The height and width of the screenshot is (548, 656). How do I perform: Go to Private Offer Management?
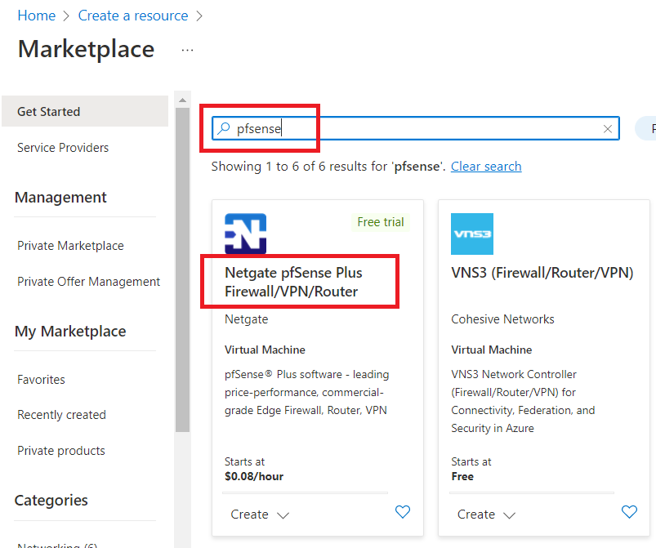88,282
